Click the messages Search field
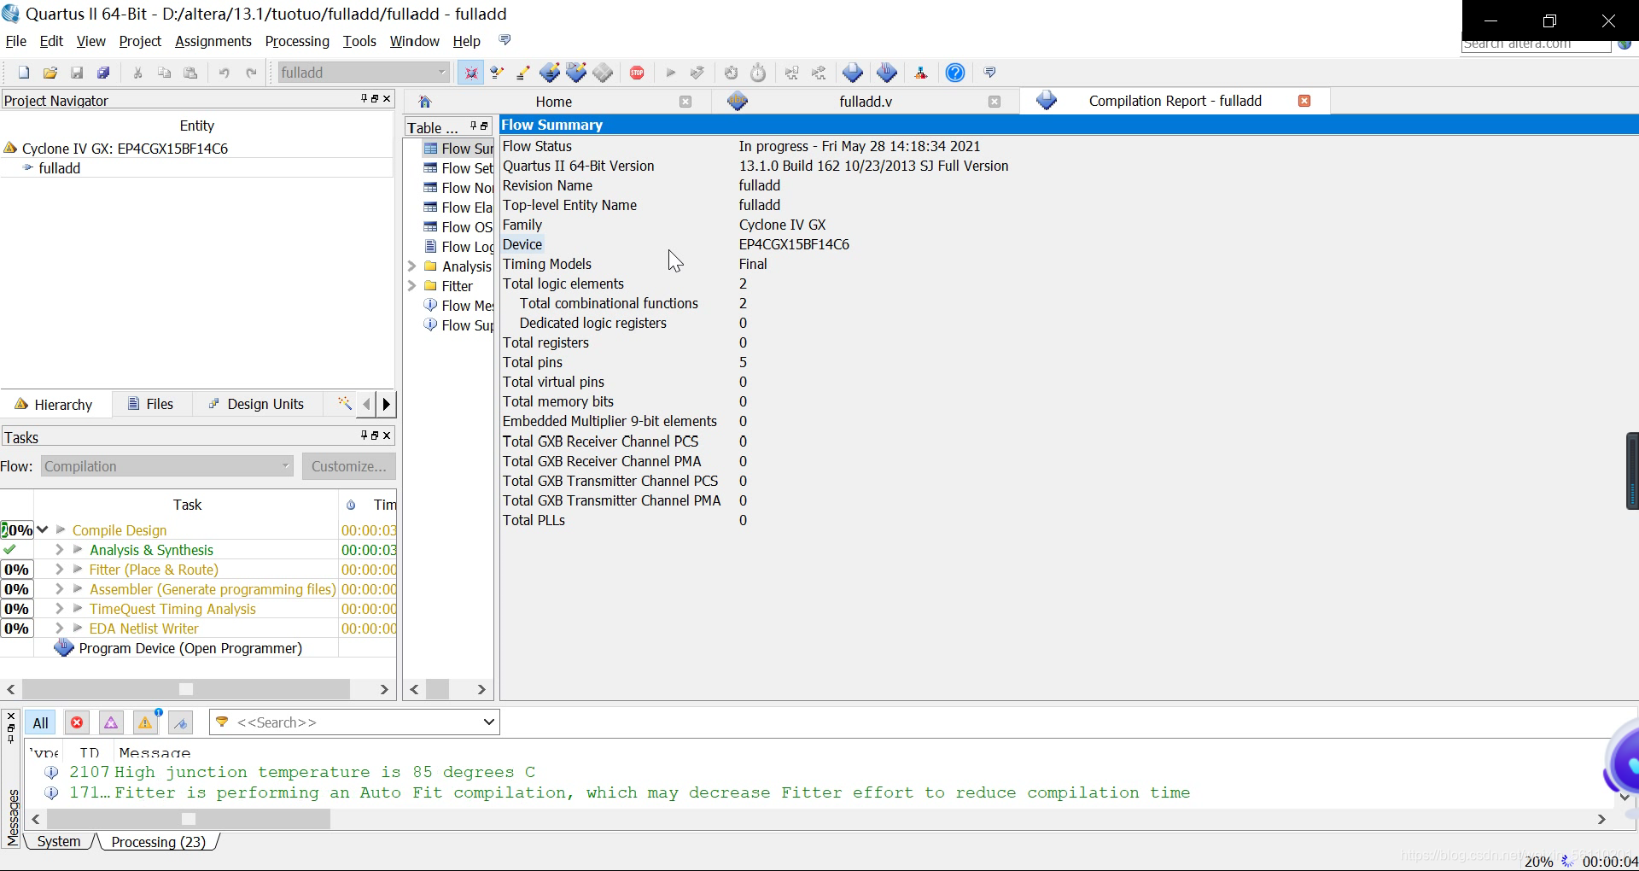This screenshot has width=1639, height=871. tap(354, 722)
